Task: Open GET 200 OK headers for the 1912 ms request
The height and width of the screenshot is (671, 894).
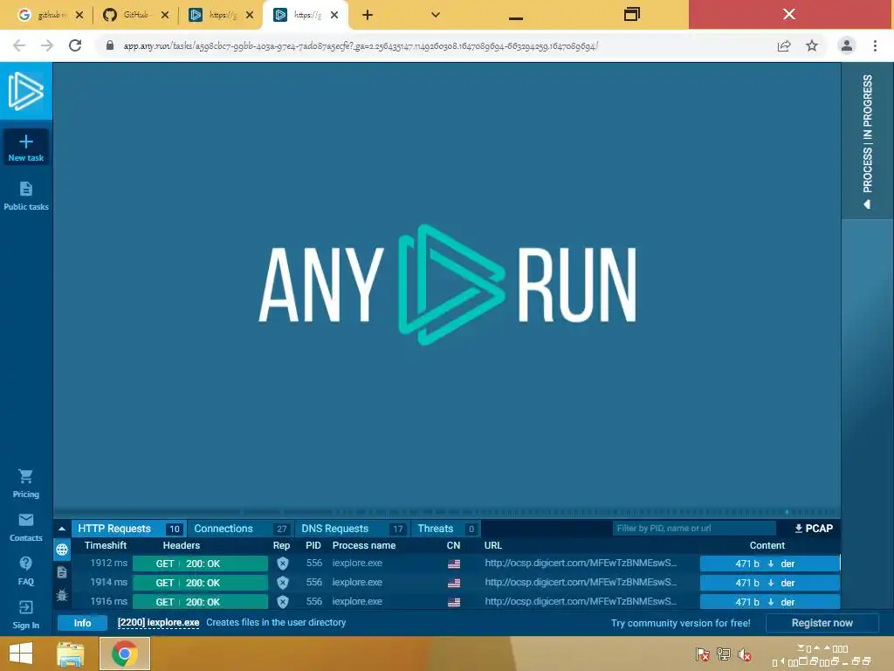Action: [x=200, y=564]
